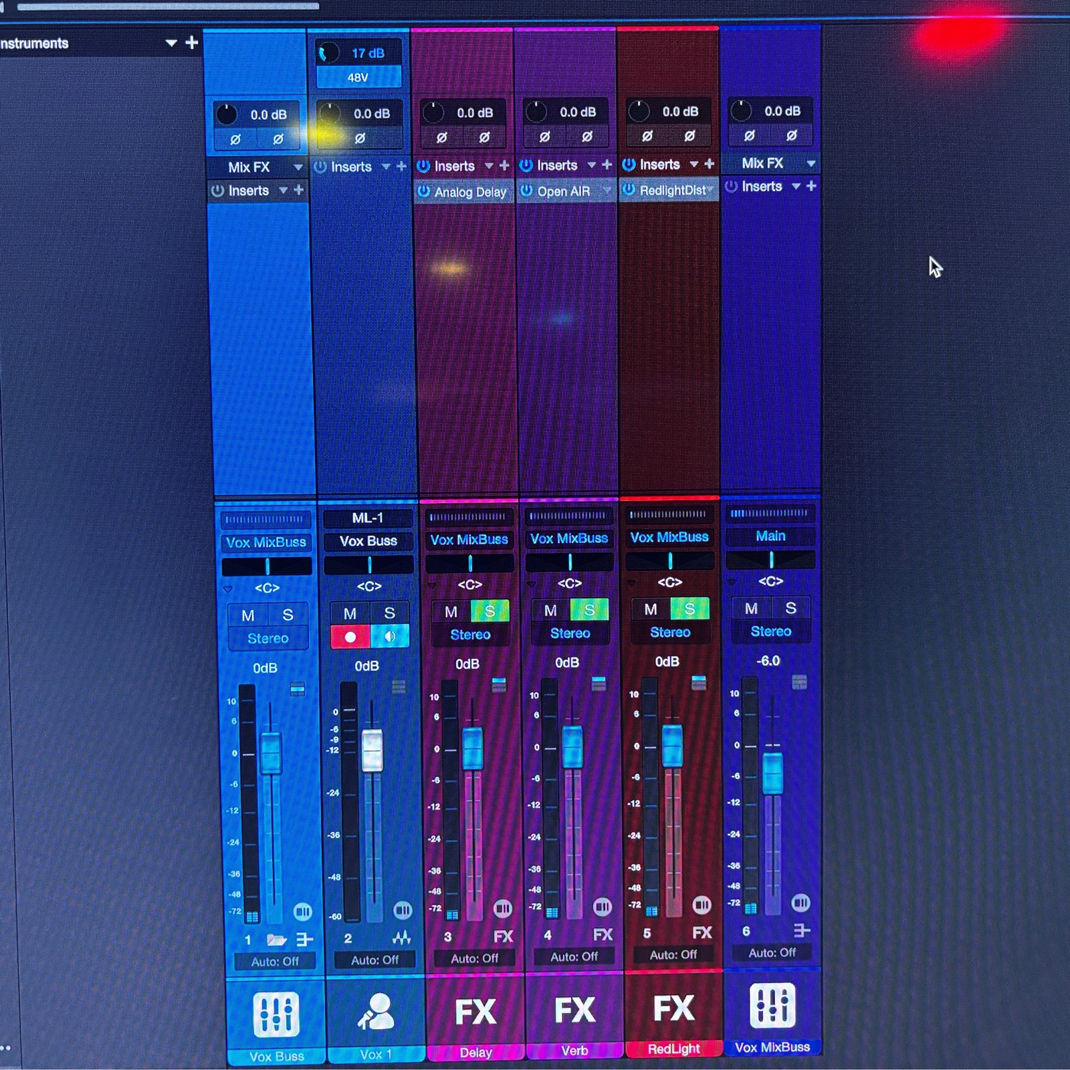Screen dimensions: 1070x1070
Task: Arm record on the Vox 1 channel
Action: click(x=350, y=637)
